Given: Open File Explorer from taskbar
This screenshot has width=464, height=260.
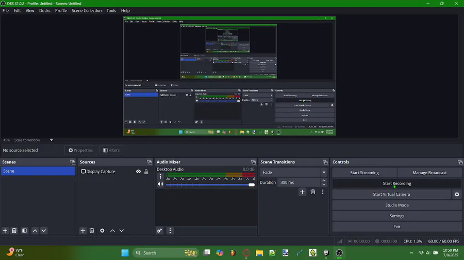Looking at the screenshot, I should pyautogui.click(x=259, y=253).
